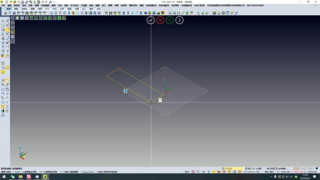Click the red square icon in status bar
The height and width of the screenshot is (180, 320).
click(193, 172)
